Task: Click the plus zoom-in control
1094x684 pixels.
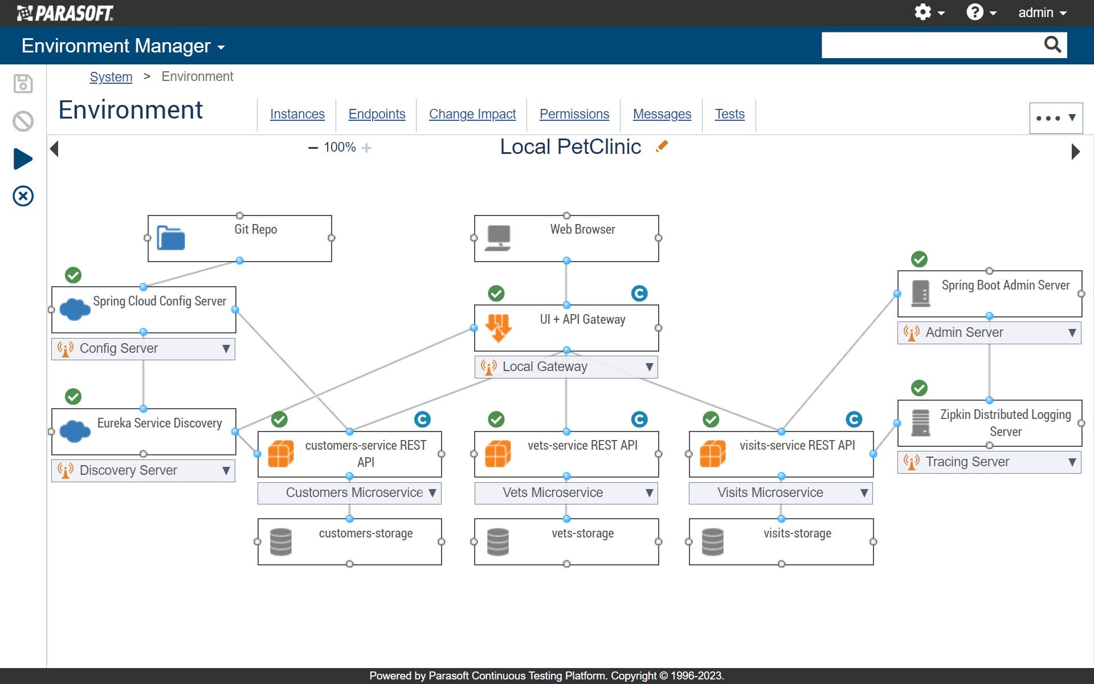Action: pos(366,148)
